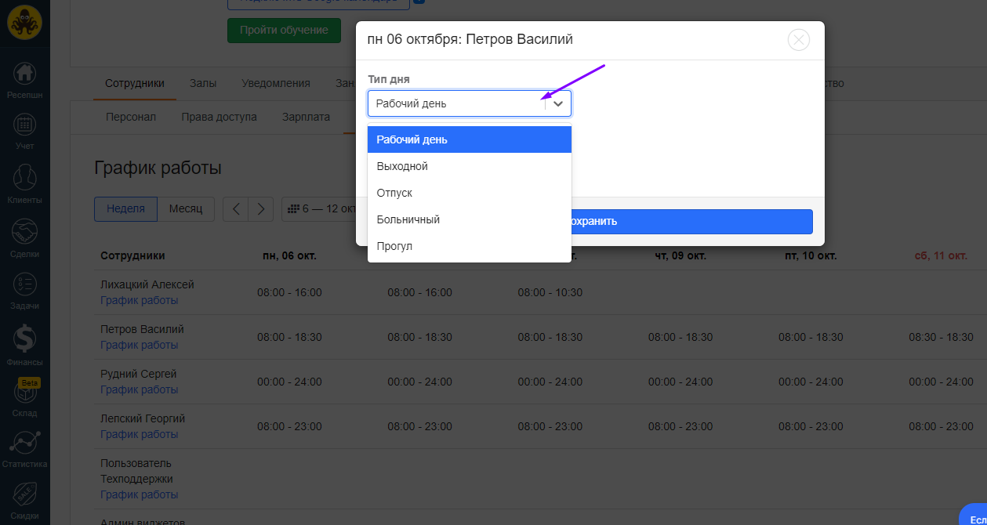Open the Уведомления tab
987x525 pixels.
pyautogui.click(x=275, y=84)
